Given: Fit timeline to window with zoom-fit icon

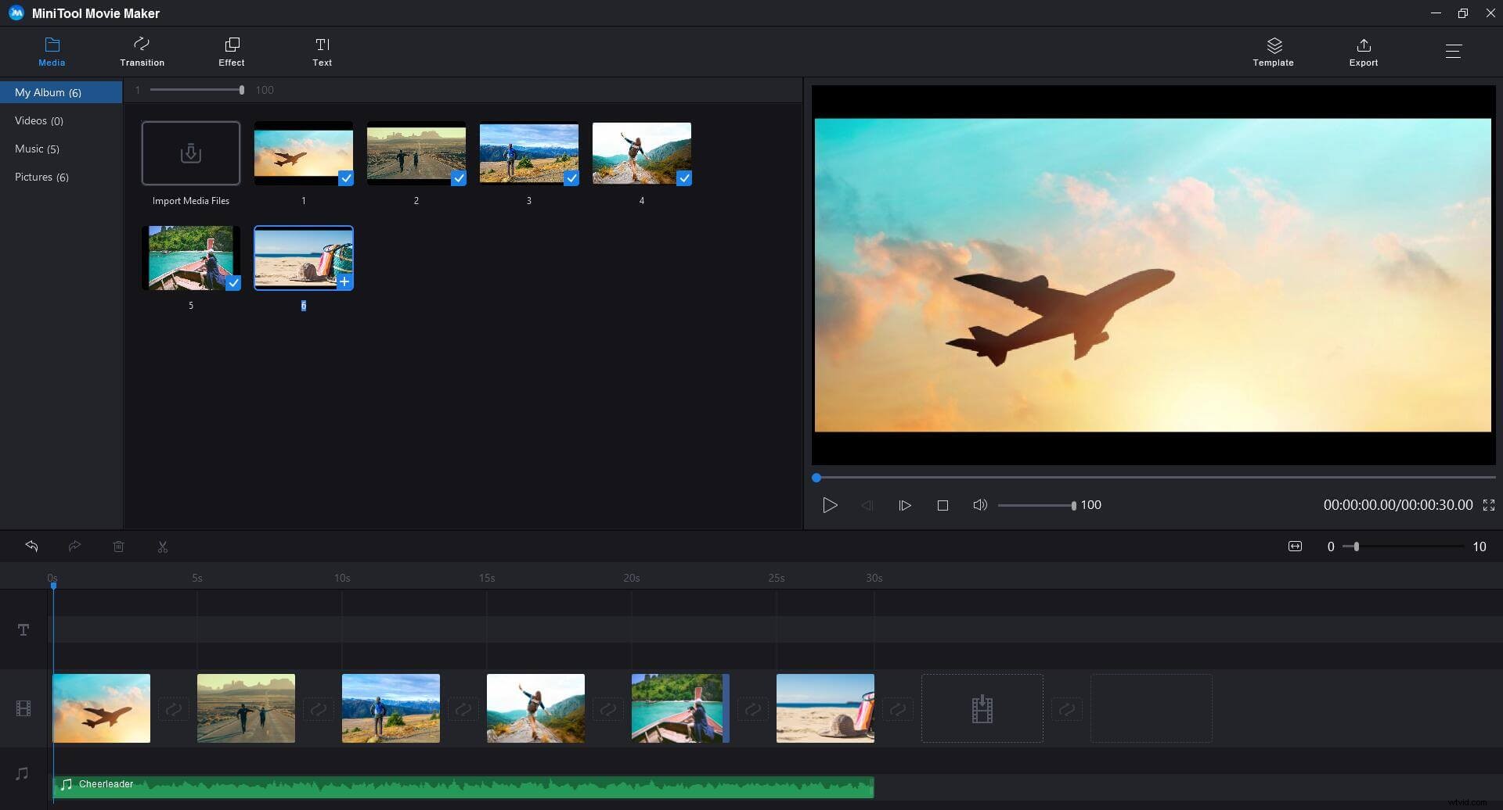Looking at the screenshot, I should [1295, 546].
